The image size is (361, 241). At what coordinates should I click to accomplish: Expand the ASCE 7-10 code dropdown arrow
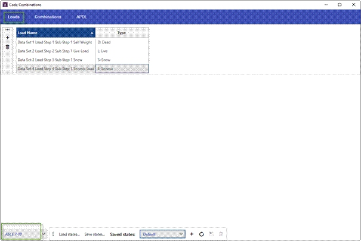[x=44, y=234]
